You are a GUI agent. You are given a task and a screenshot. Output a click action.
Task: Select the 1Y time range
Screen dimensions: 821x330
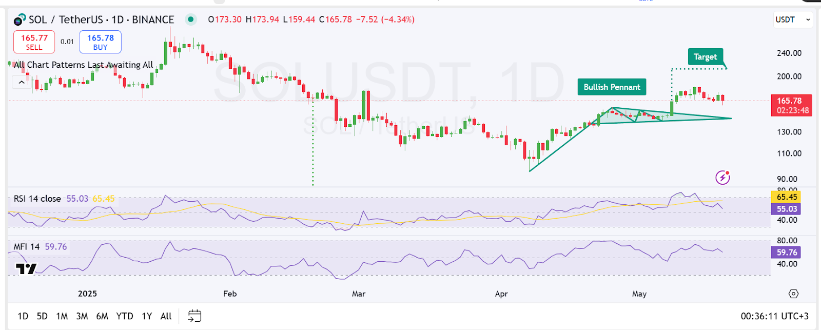point(147,316)
